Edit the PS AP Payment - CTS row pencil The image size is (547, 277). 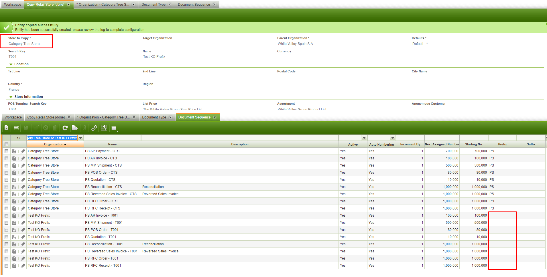coord(23,151)
